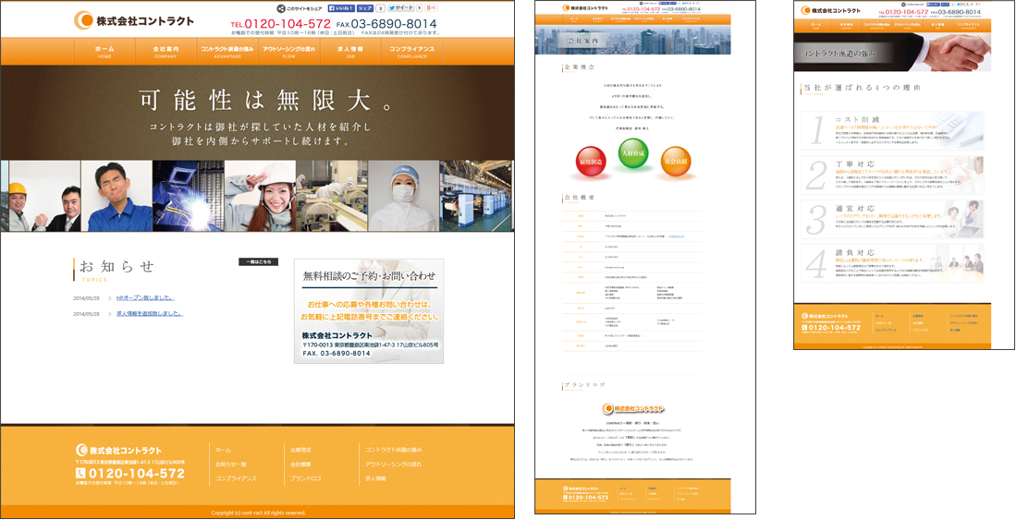Click the 当社が選ばれる4つの理由 heading

point(861,89)
